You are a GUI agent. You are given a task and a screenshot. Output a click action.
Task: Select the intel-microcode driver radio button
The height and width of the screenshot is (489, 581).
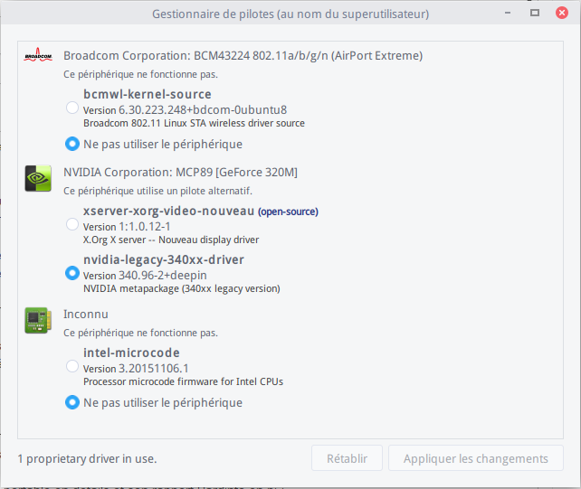coord(72,366)
